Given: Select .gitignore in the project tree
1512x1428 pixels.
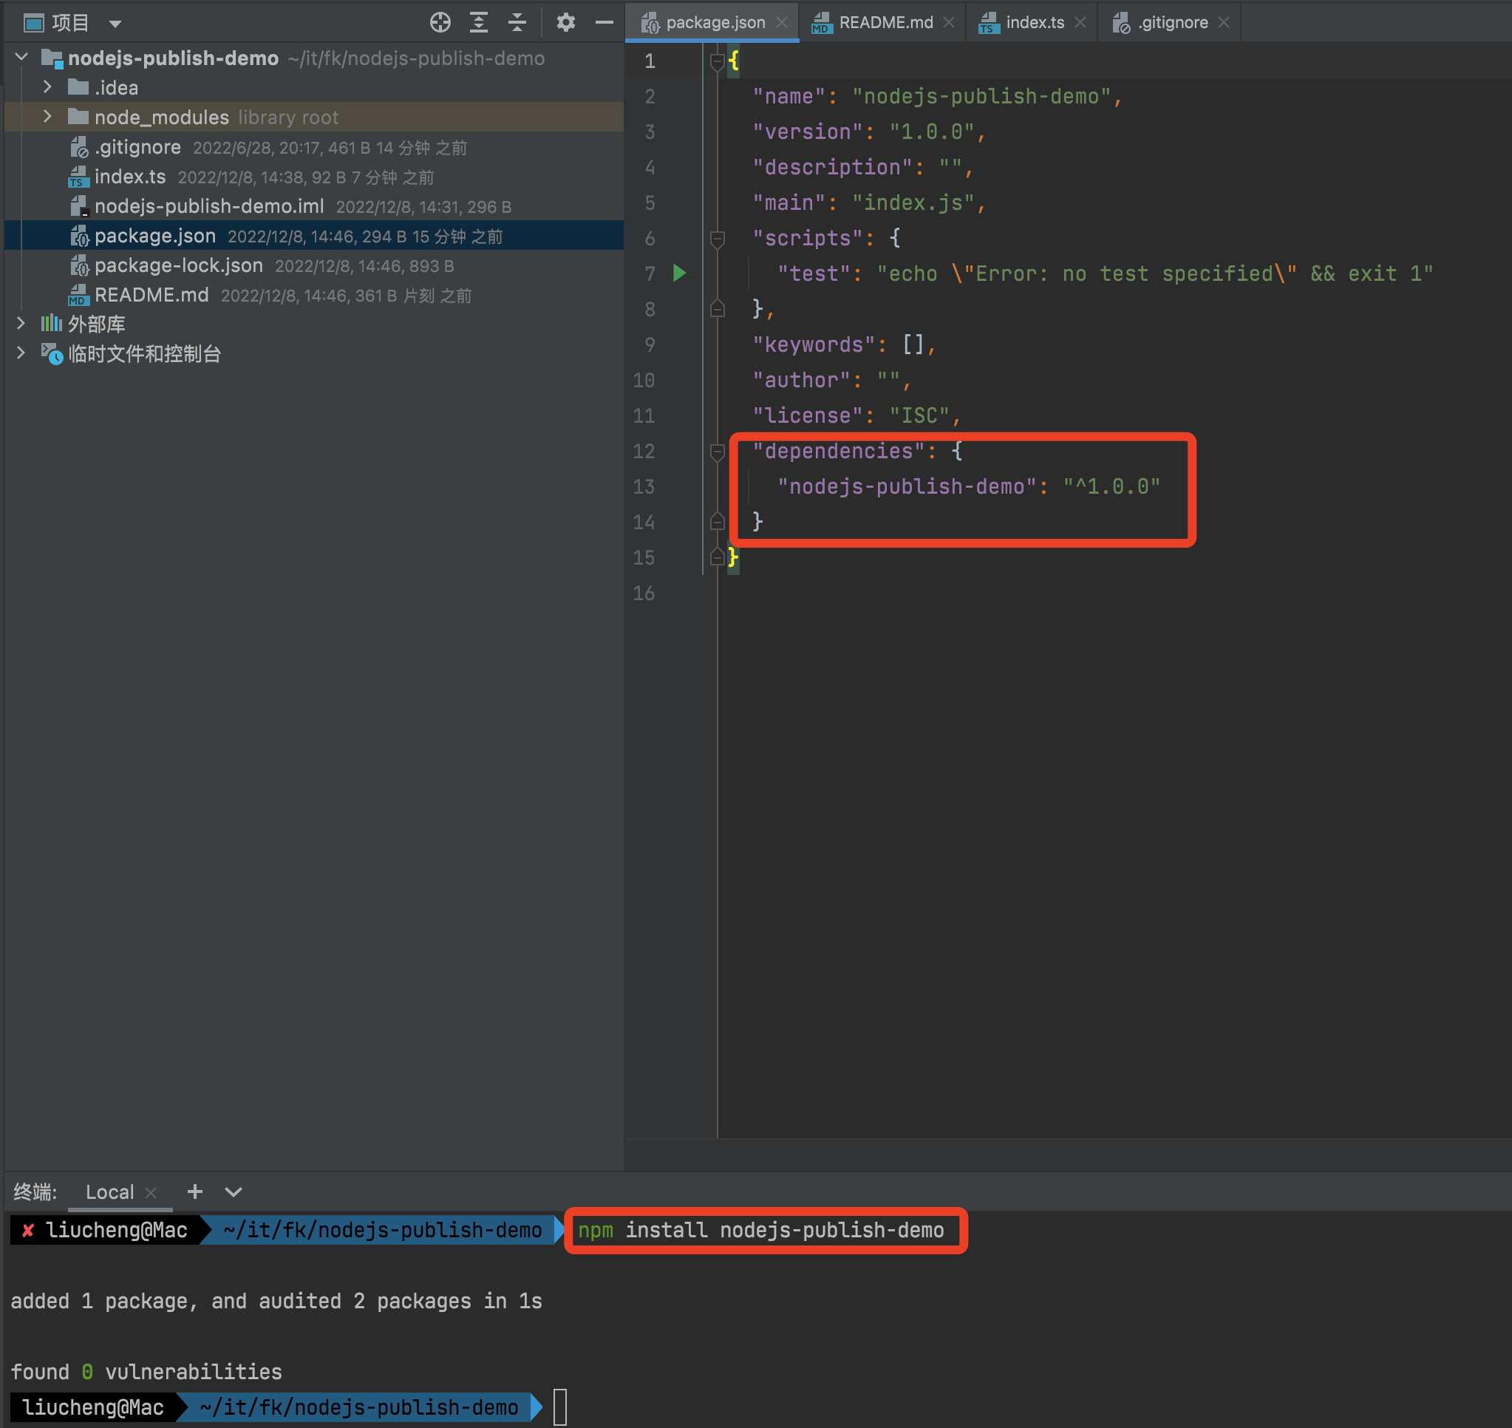Looking at the screenshot, I should (137, 147).
